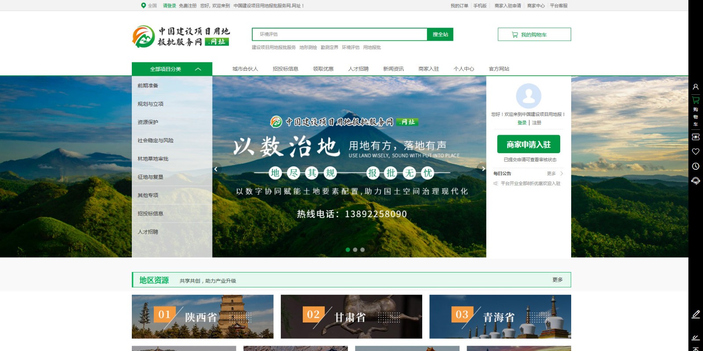The height and width of the screenshot is (351, 703).
Task: Open customer service headset icon in right sidebar
Action: point(696,181)
